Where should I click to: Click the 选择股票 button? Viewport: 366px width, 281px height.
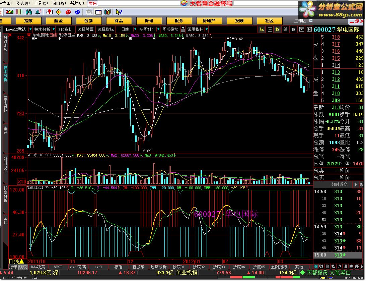click(85, 29)
